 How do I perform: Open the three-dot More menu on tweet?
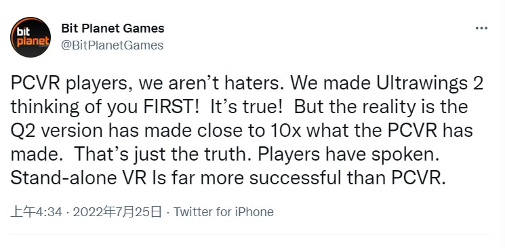coord(481,28)
